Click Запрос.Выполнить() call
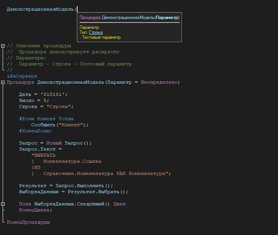This screenshot has width=278, height=235. (x=83, y=186)
